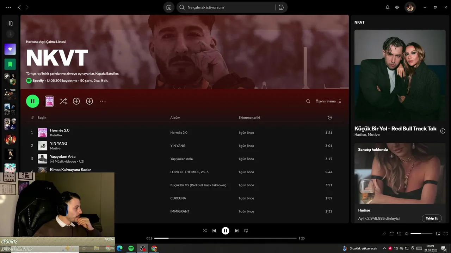
Task: Go back with the left arrow
Action: coord(19,7)
